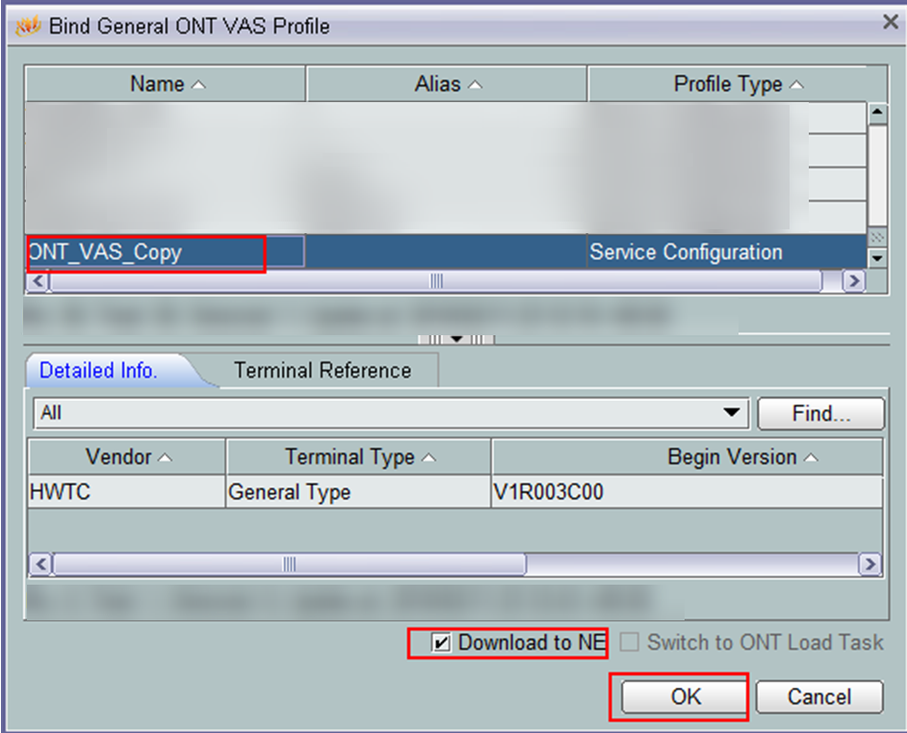Select the Detailed Info. tab

coord(98,371)
